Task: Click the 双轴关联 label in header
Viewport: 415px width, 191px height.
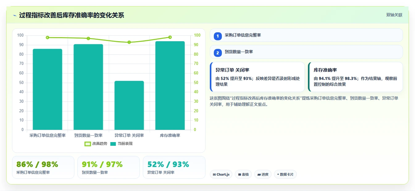Action: tap(394, 15)
